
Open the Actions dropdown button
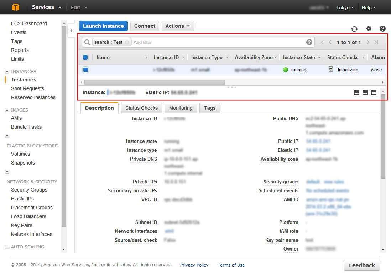(178, 26)
